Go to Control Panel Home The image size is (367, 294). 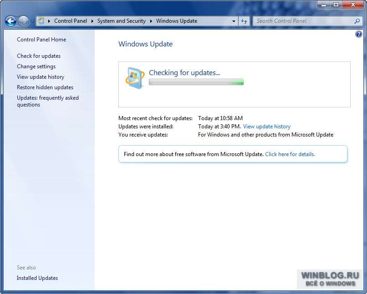click(41, 40)
